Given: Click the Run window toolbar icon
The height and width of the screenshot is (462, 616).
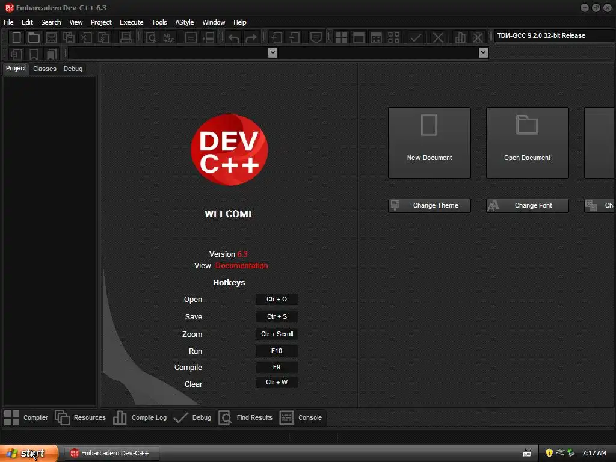Looking at the screenshot, I should 359,38.
